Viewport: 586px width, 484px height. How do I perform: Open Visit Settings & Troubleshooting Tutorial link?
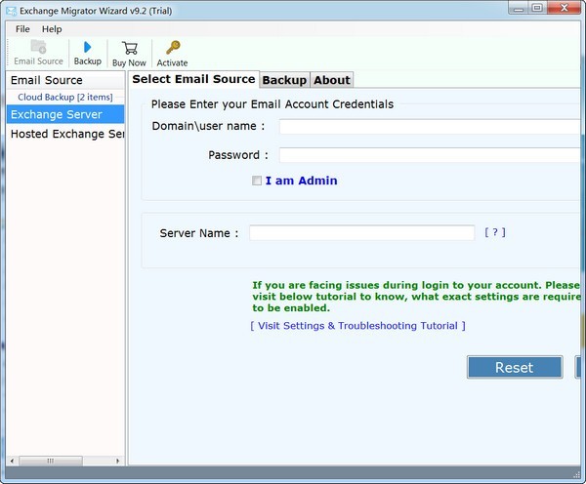click(357, 326)
